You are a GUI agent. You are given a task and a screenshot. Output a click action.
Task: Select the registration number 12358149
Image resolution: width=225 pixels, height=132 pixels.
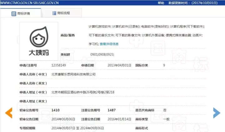coord(58,66)
